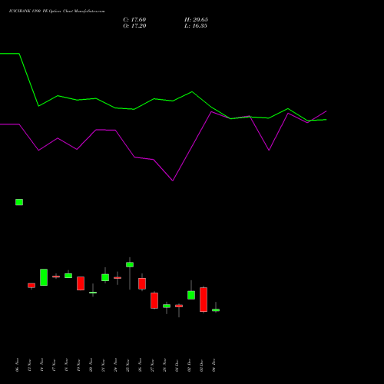
Task: Select the red candle for 27 Nov
Action: coord(154,300)
